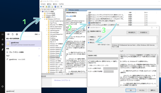Tick 自動メンテナンス時にインストールする checkbox
This screenshot has width=161, height=93.
point(89,66)
